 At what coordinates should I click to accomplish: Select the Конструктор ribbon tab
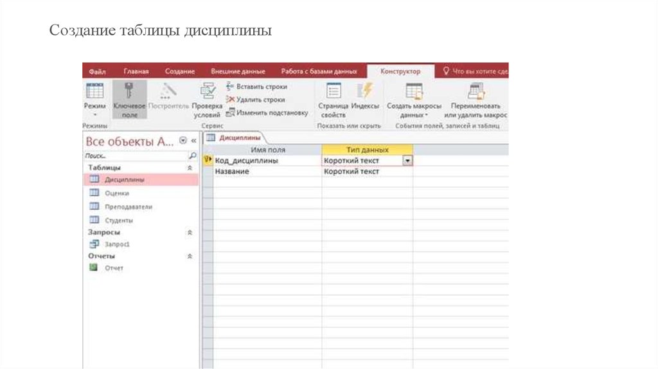400,71
